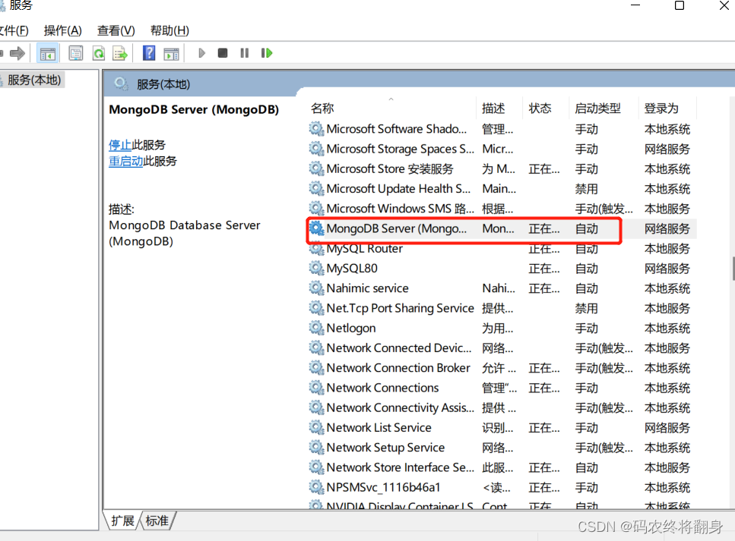Screen dimensions: 735x541
Task: Click the gear icon beside Nahimic service
Action: click(x=316, y=288)
